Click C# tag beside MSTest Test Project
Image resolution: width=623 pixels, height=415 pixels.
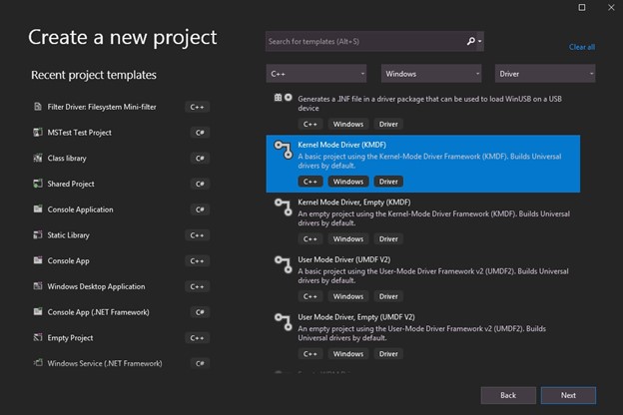[200, 133]
